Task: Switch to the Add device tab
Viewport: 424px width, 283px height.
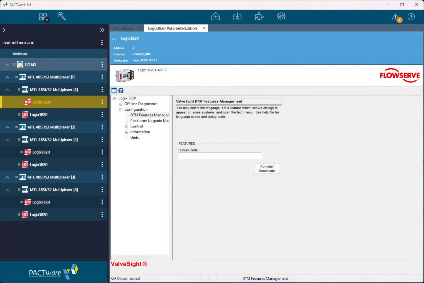Action: pos(123,28)
